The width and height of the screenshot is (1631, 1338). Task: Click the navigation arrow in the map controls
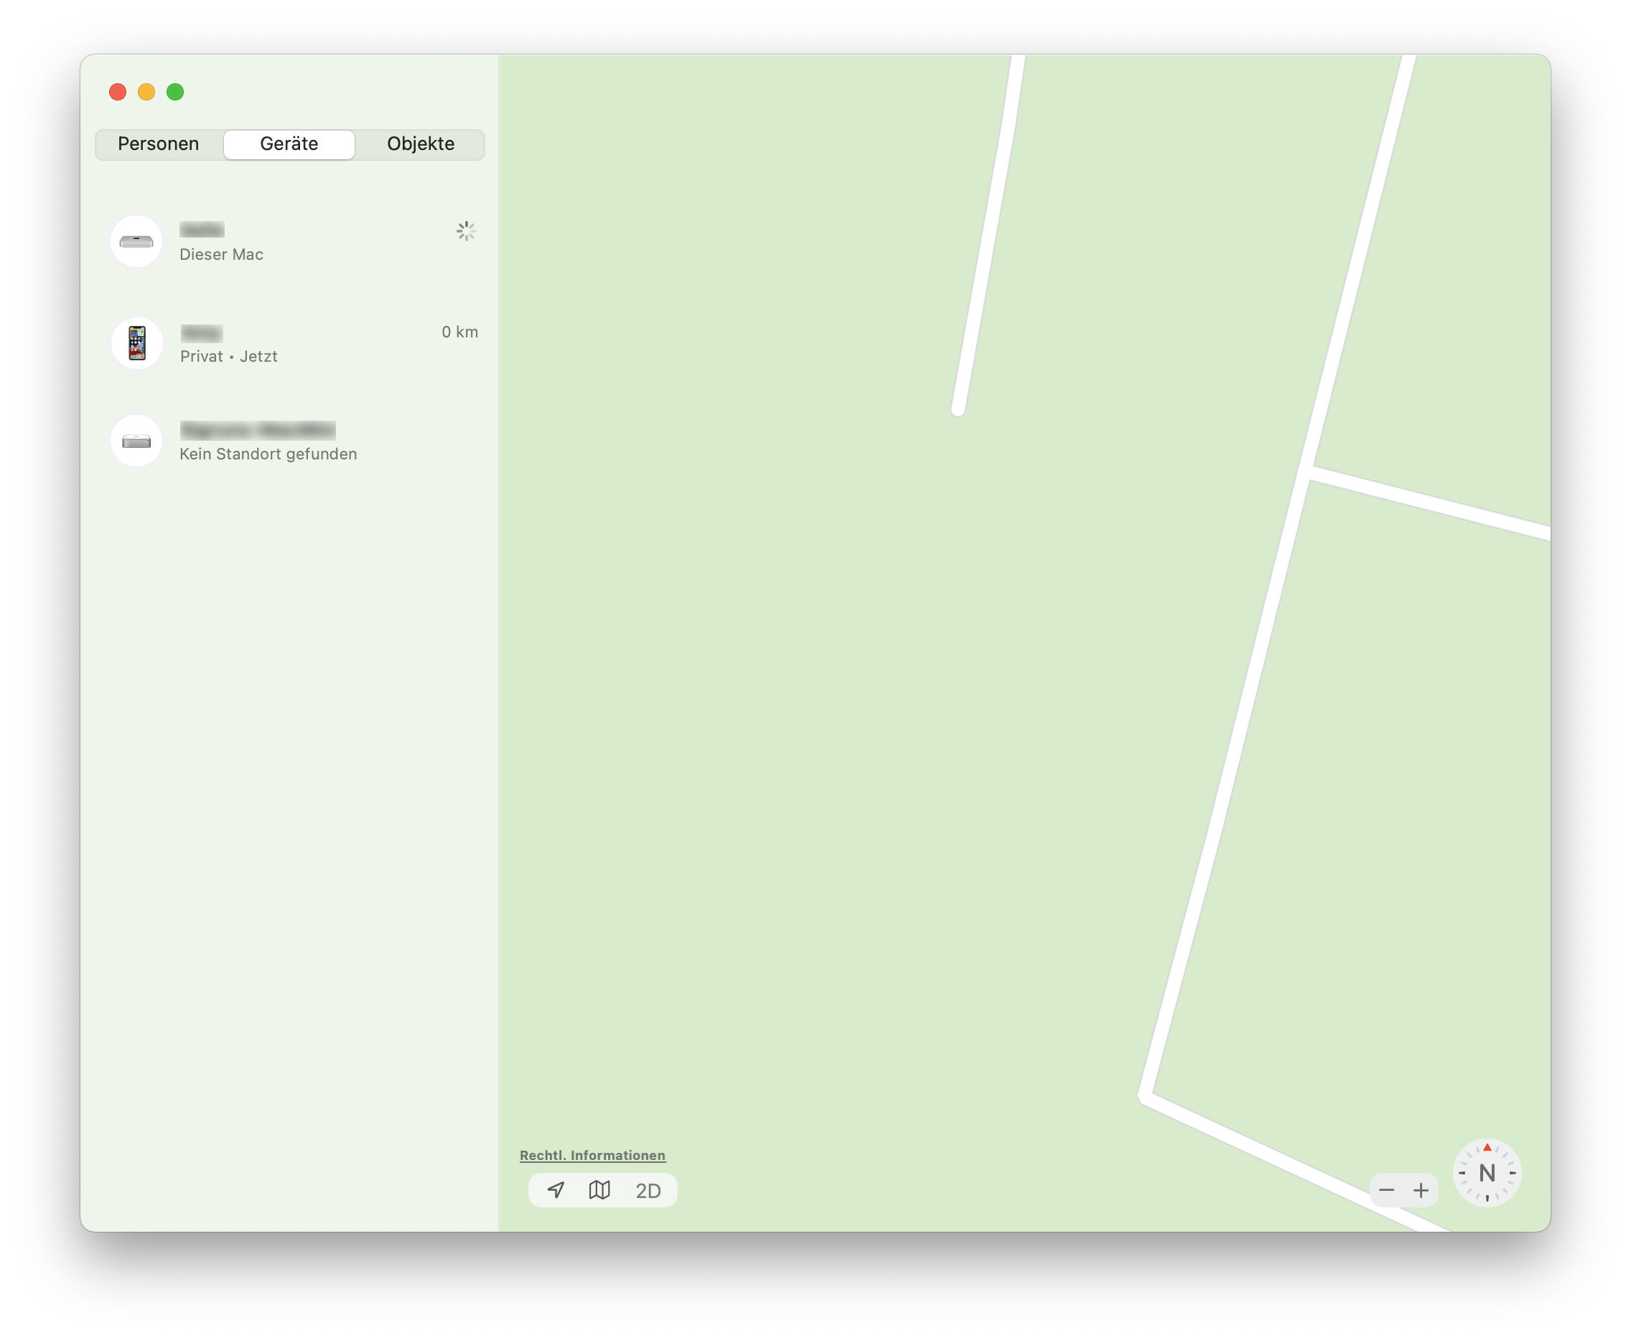tap(555, 1190)
